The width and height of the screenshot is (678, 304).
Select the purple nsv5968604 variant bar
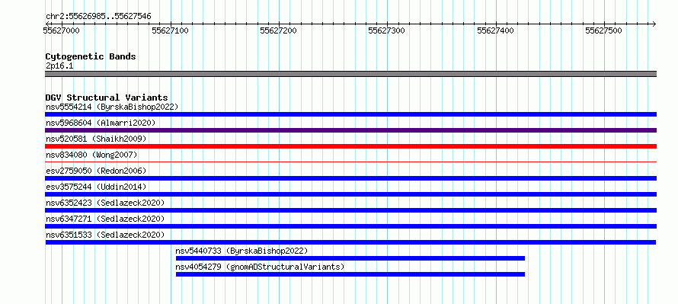point(350,130)
